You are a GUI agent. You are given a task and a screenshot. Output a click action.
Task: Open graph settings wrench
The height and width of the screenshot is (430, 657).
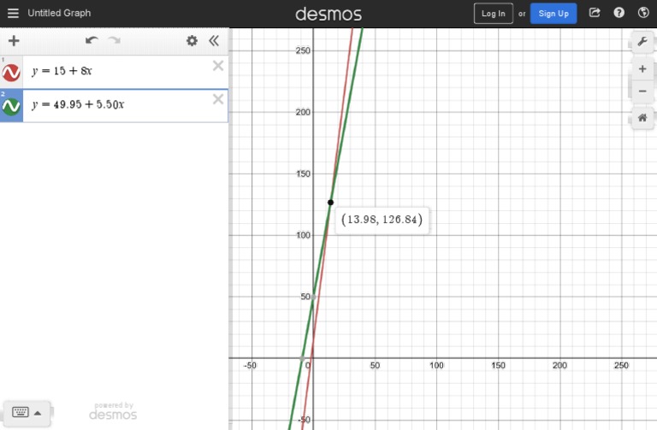642,41
